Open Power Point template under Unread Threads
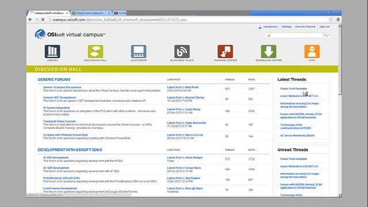The image size is (368, 207). pyautogui.click(x=294, y=159)
